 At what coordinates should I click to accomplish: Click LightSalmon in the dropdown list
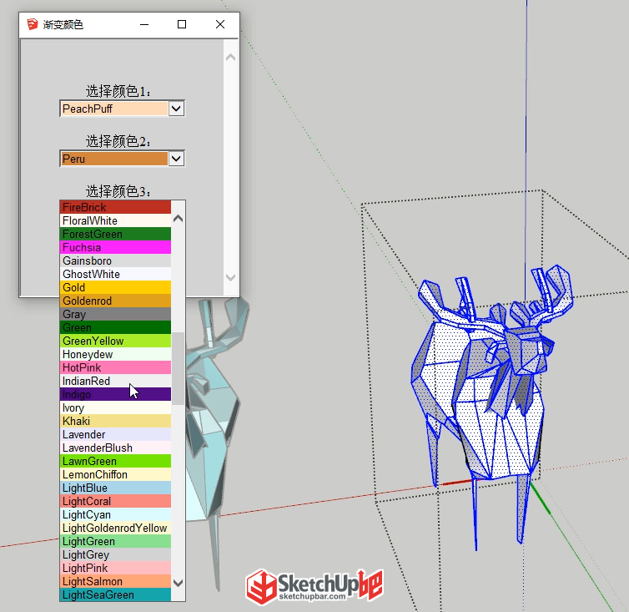point(115,581)
